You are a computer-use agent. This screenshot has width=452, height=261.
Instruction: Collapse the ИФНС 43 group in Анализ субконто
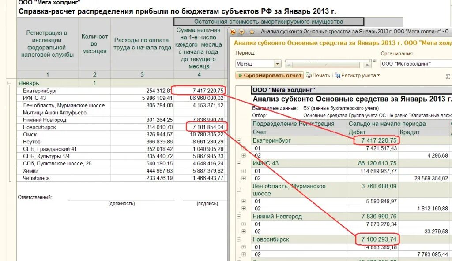239,163
